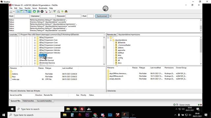The height and width of the screenshot is (118, 211).
Task: Open the Server menu
Action: tap(35, 8)
